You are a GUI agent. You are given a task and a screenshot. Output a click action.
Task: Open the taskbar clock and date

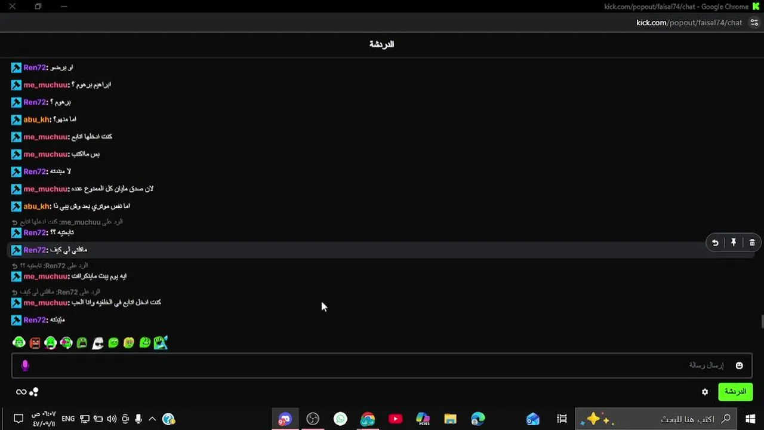(44, 419)
